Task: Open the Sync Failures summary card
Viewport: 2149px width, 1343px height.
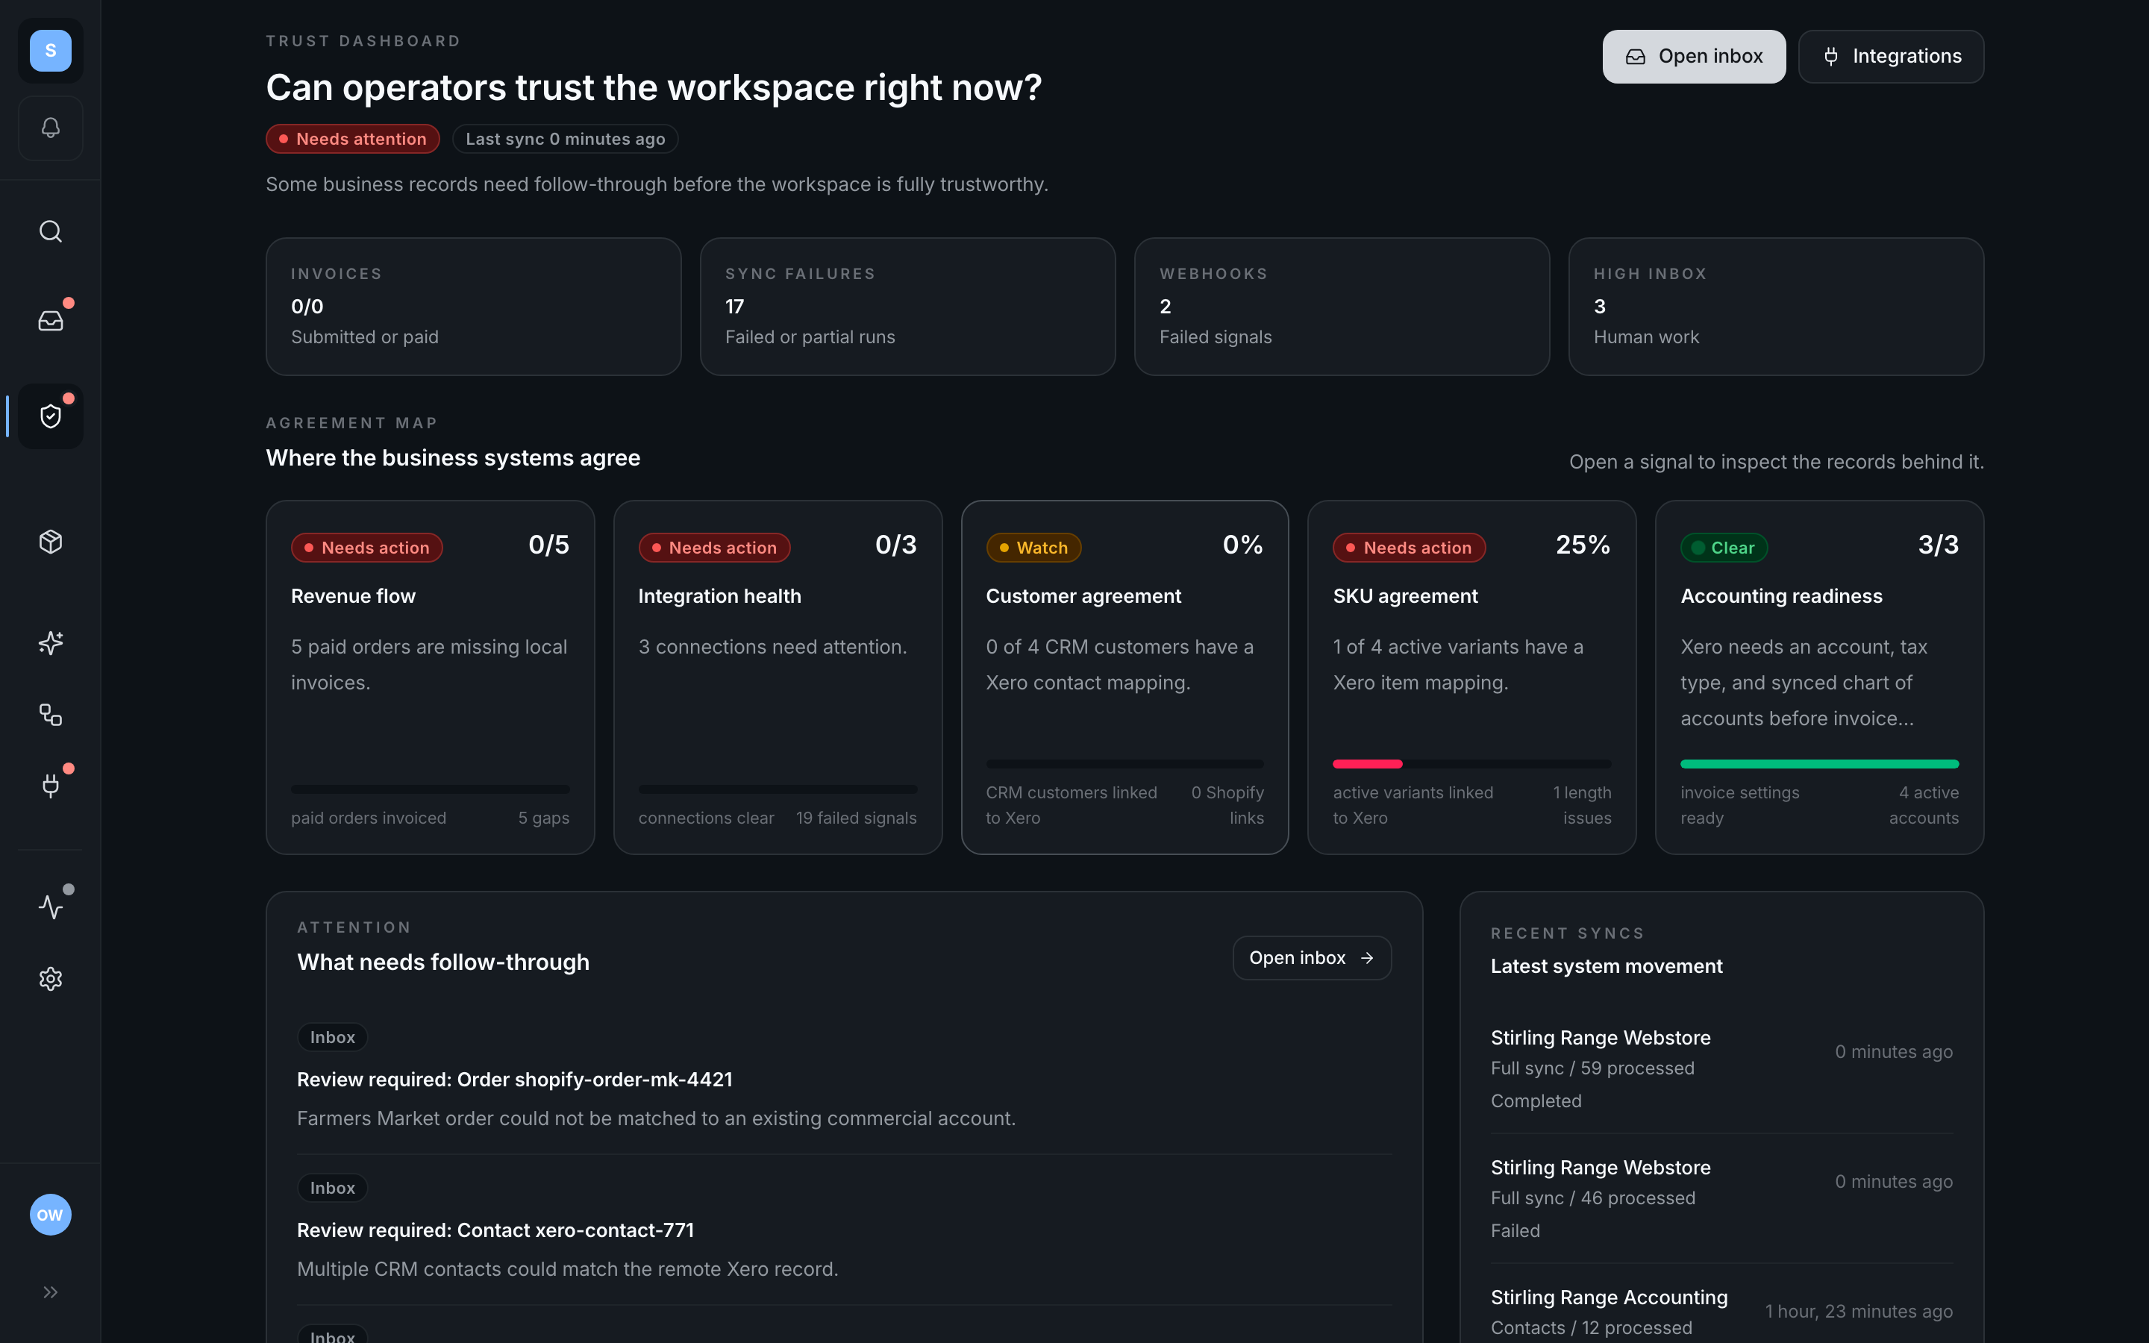Action: (x=907, y=307)
